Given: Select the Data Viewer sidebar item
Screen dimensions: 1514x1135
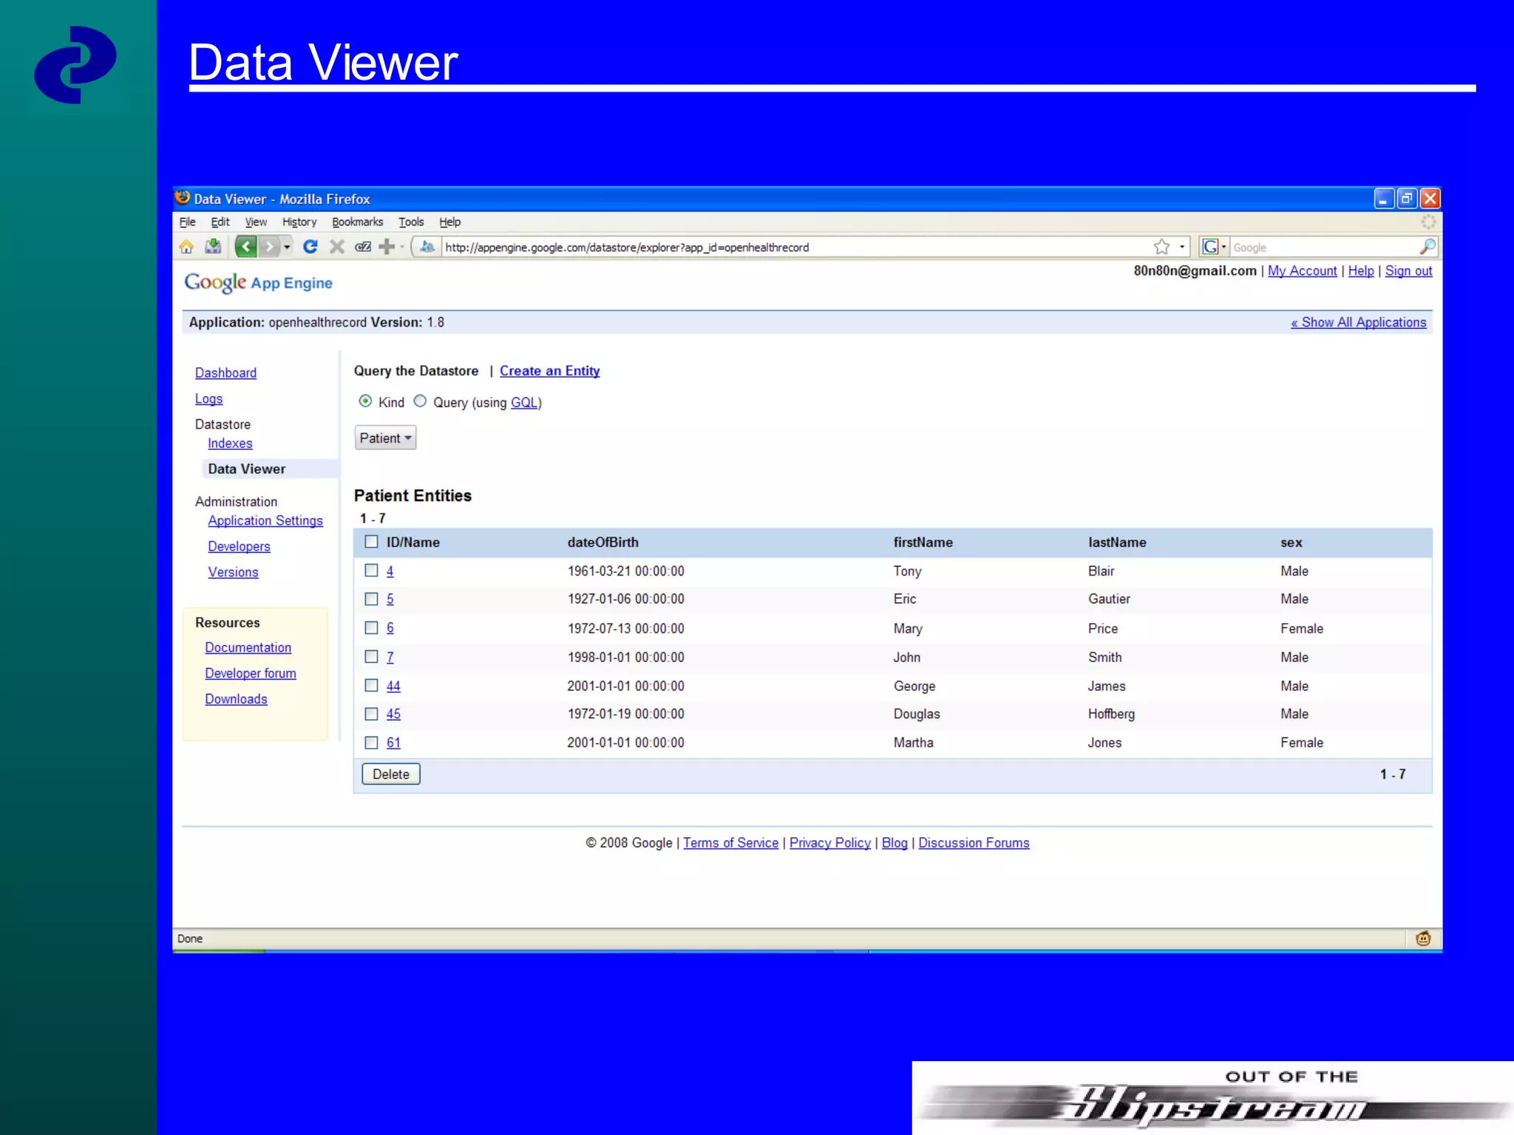Looking at the screenshot, I should pyautogui.click(x=247, y=469).
